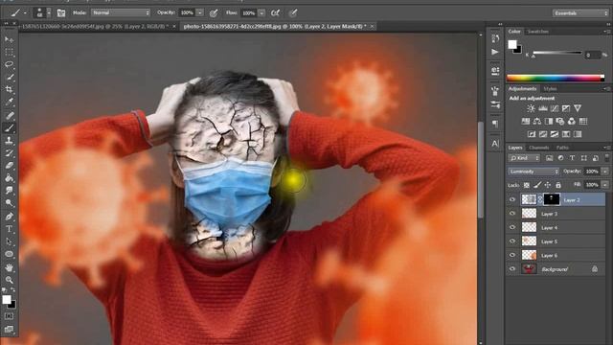The image size is (613, 345).
Task: Click the Layer 2 mask thumbnail
Action: (552, 199)
